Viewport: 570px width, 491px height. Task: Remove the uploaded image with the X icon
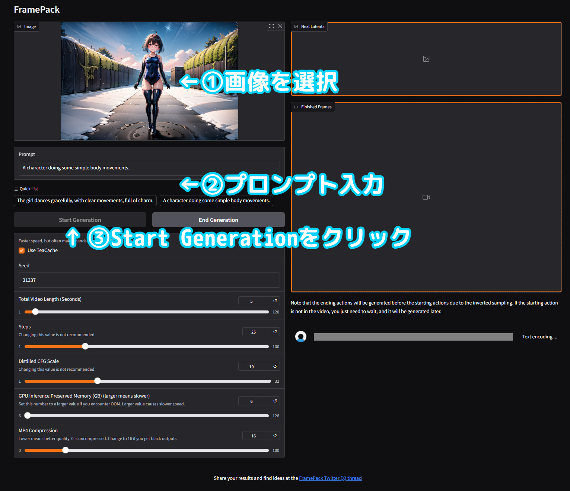tap(280, 26)
